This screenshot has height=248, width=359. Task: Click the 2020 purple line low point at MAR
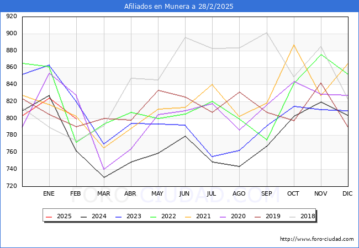coord(104,169)
